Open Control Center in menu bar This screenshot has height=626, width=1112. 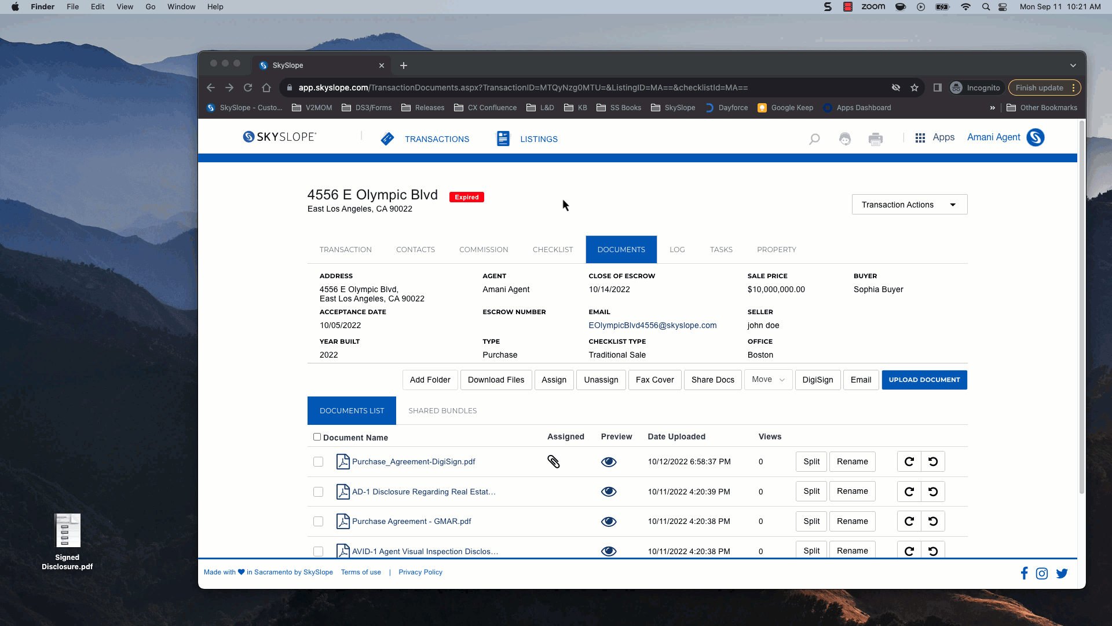pos(1003,7)
